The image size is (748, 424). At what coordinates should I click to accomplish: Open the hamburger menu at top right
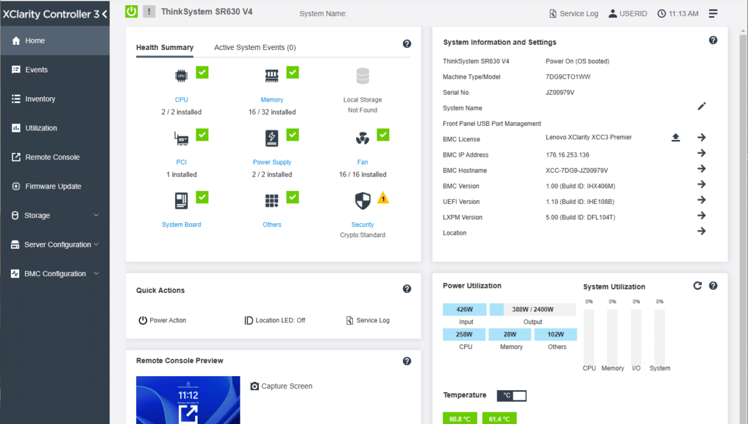click(x=713, y=13)
